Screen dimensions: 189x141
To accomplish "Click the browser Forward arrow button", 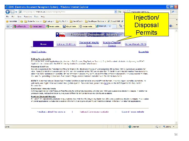I will (x=12, y=12).
